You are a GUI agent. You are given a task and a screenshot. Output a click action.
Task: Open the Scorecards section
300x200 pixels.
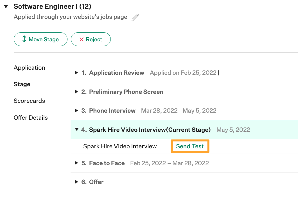29,101
